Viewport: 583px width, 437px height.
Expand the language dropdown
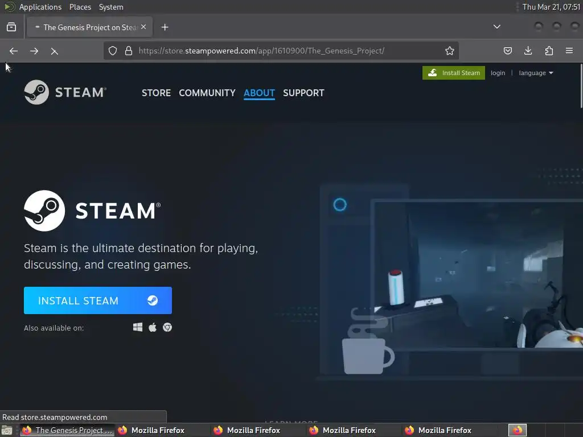click(536, 73)
